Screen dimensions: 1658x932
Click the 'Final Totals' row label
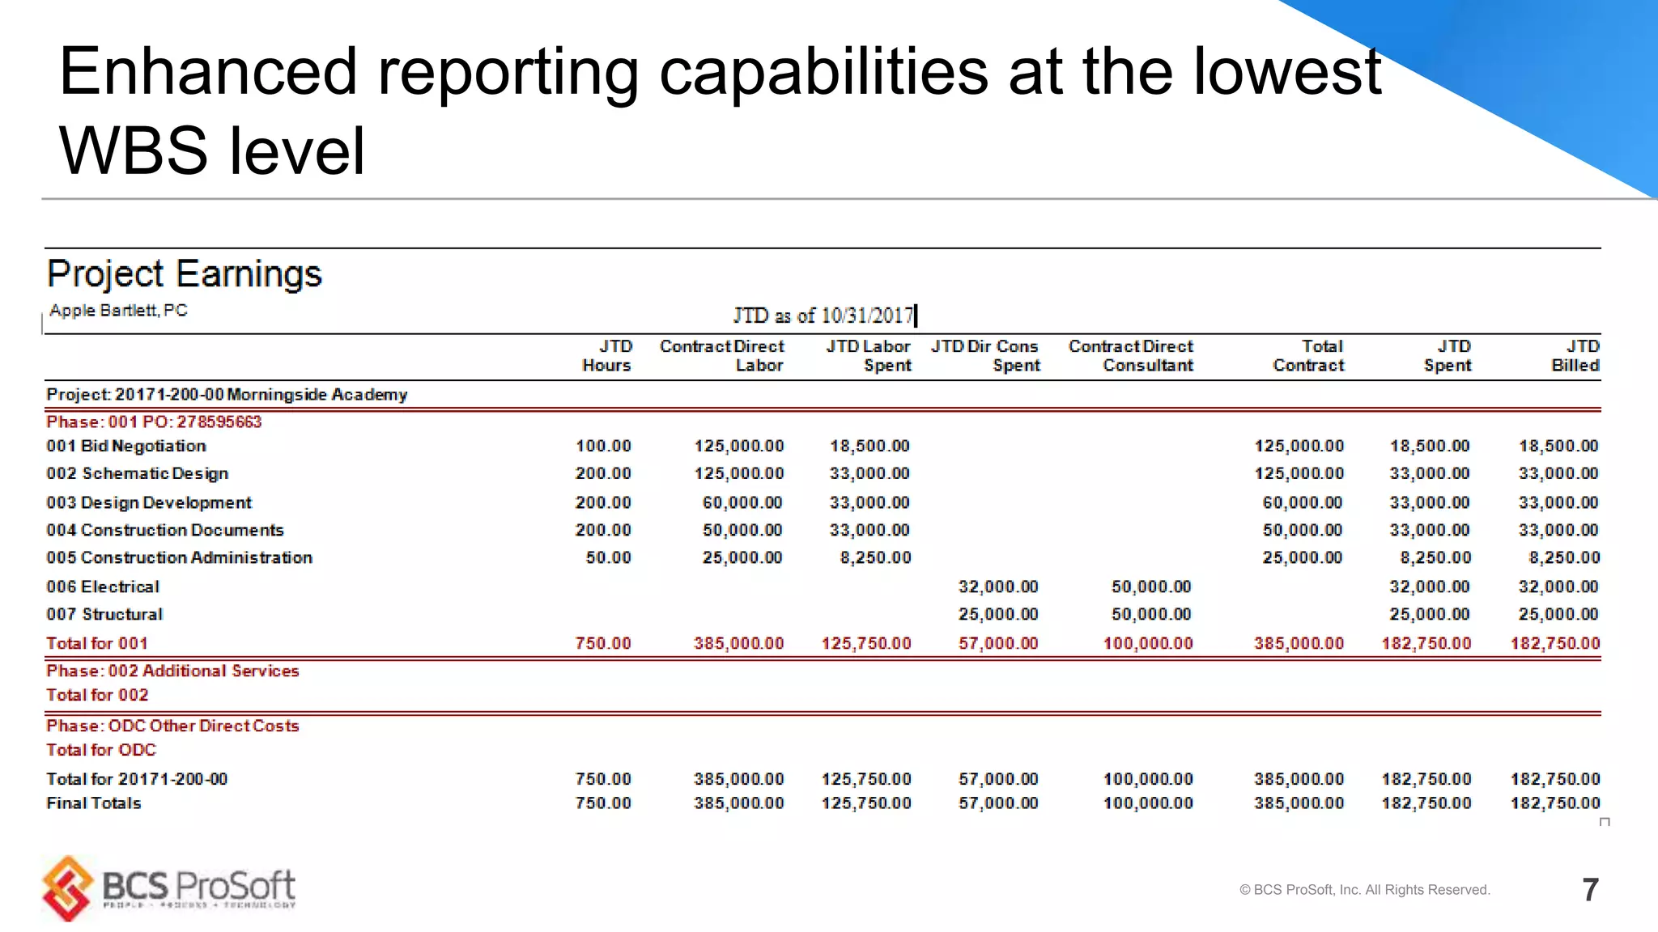pyautogui.click(x=94, y=804)
